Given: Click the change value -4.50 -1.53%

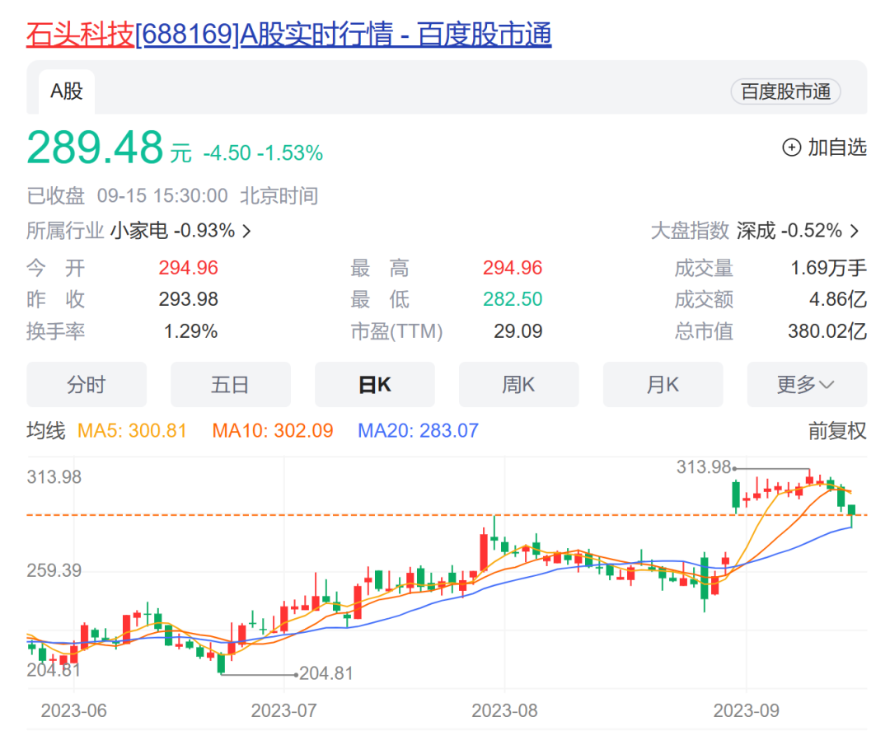Looking at the screenshot, I should [x=263, y=152].
